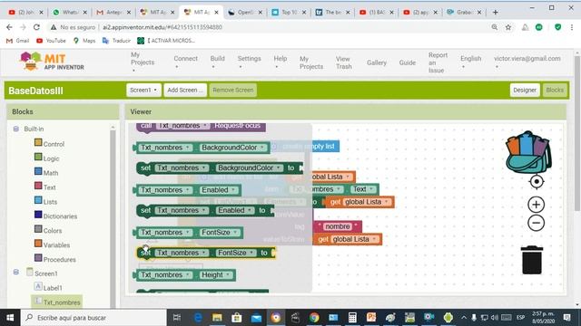Switch to Designer view
This screenshot has height=326, width=581.
coord(525,90)
